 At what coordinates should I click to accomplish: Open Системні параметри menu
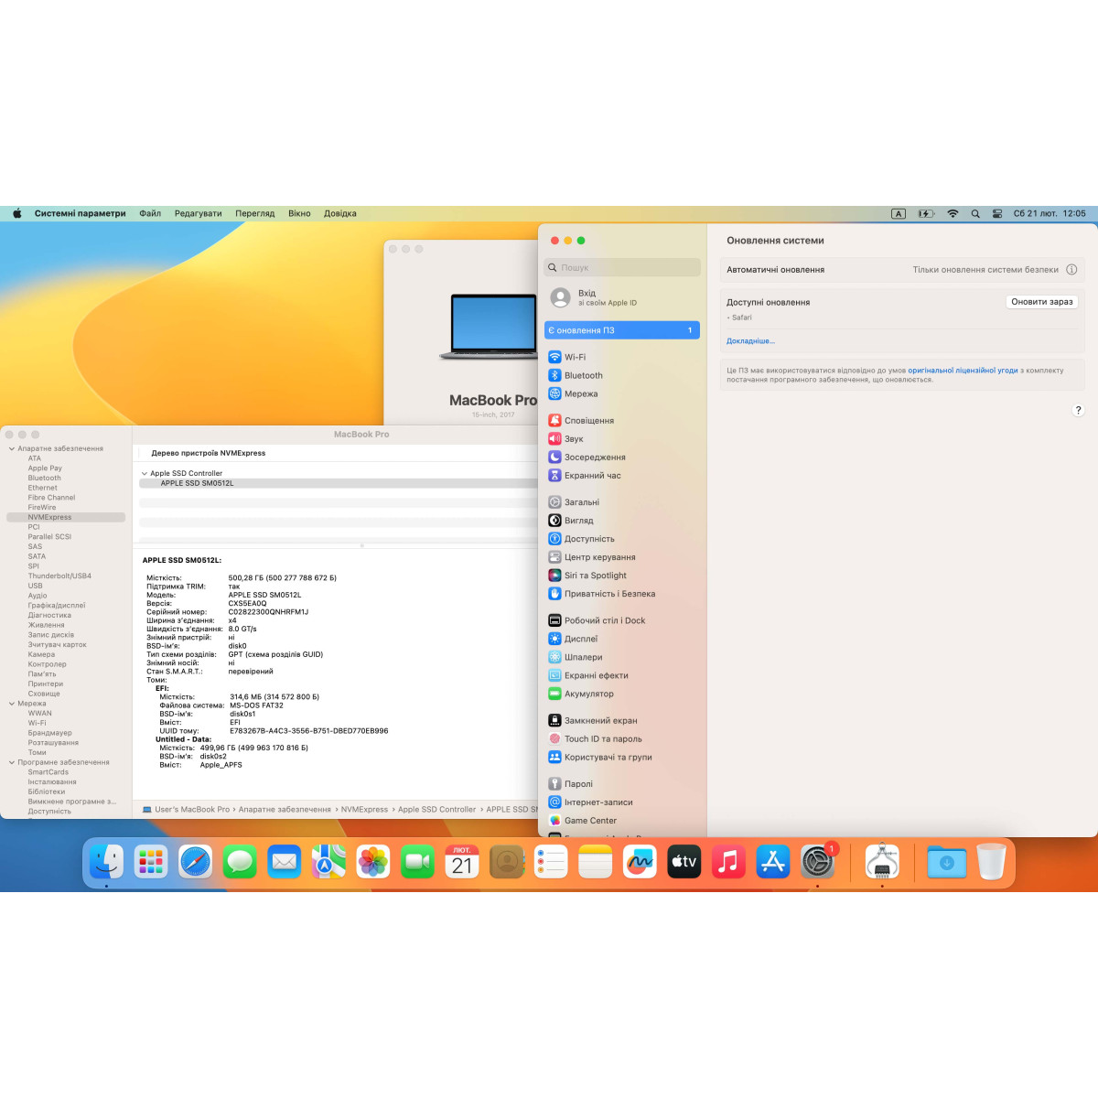pyautogui.click(x=81, y=213)
